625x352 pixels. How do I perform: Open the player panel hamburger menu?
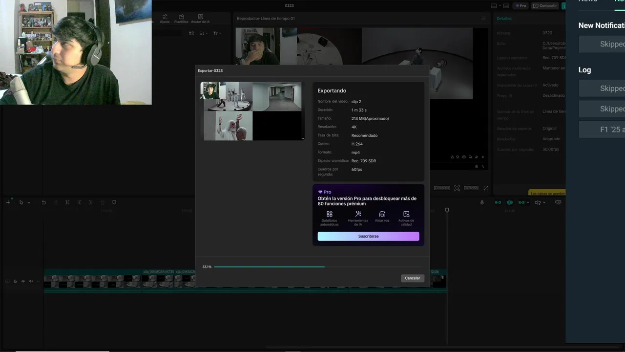coord(483,19)
